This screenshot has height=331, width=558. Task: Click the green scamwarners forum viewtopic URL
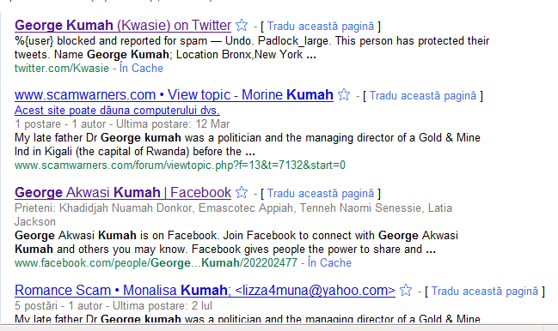click(x=180, y=165)
